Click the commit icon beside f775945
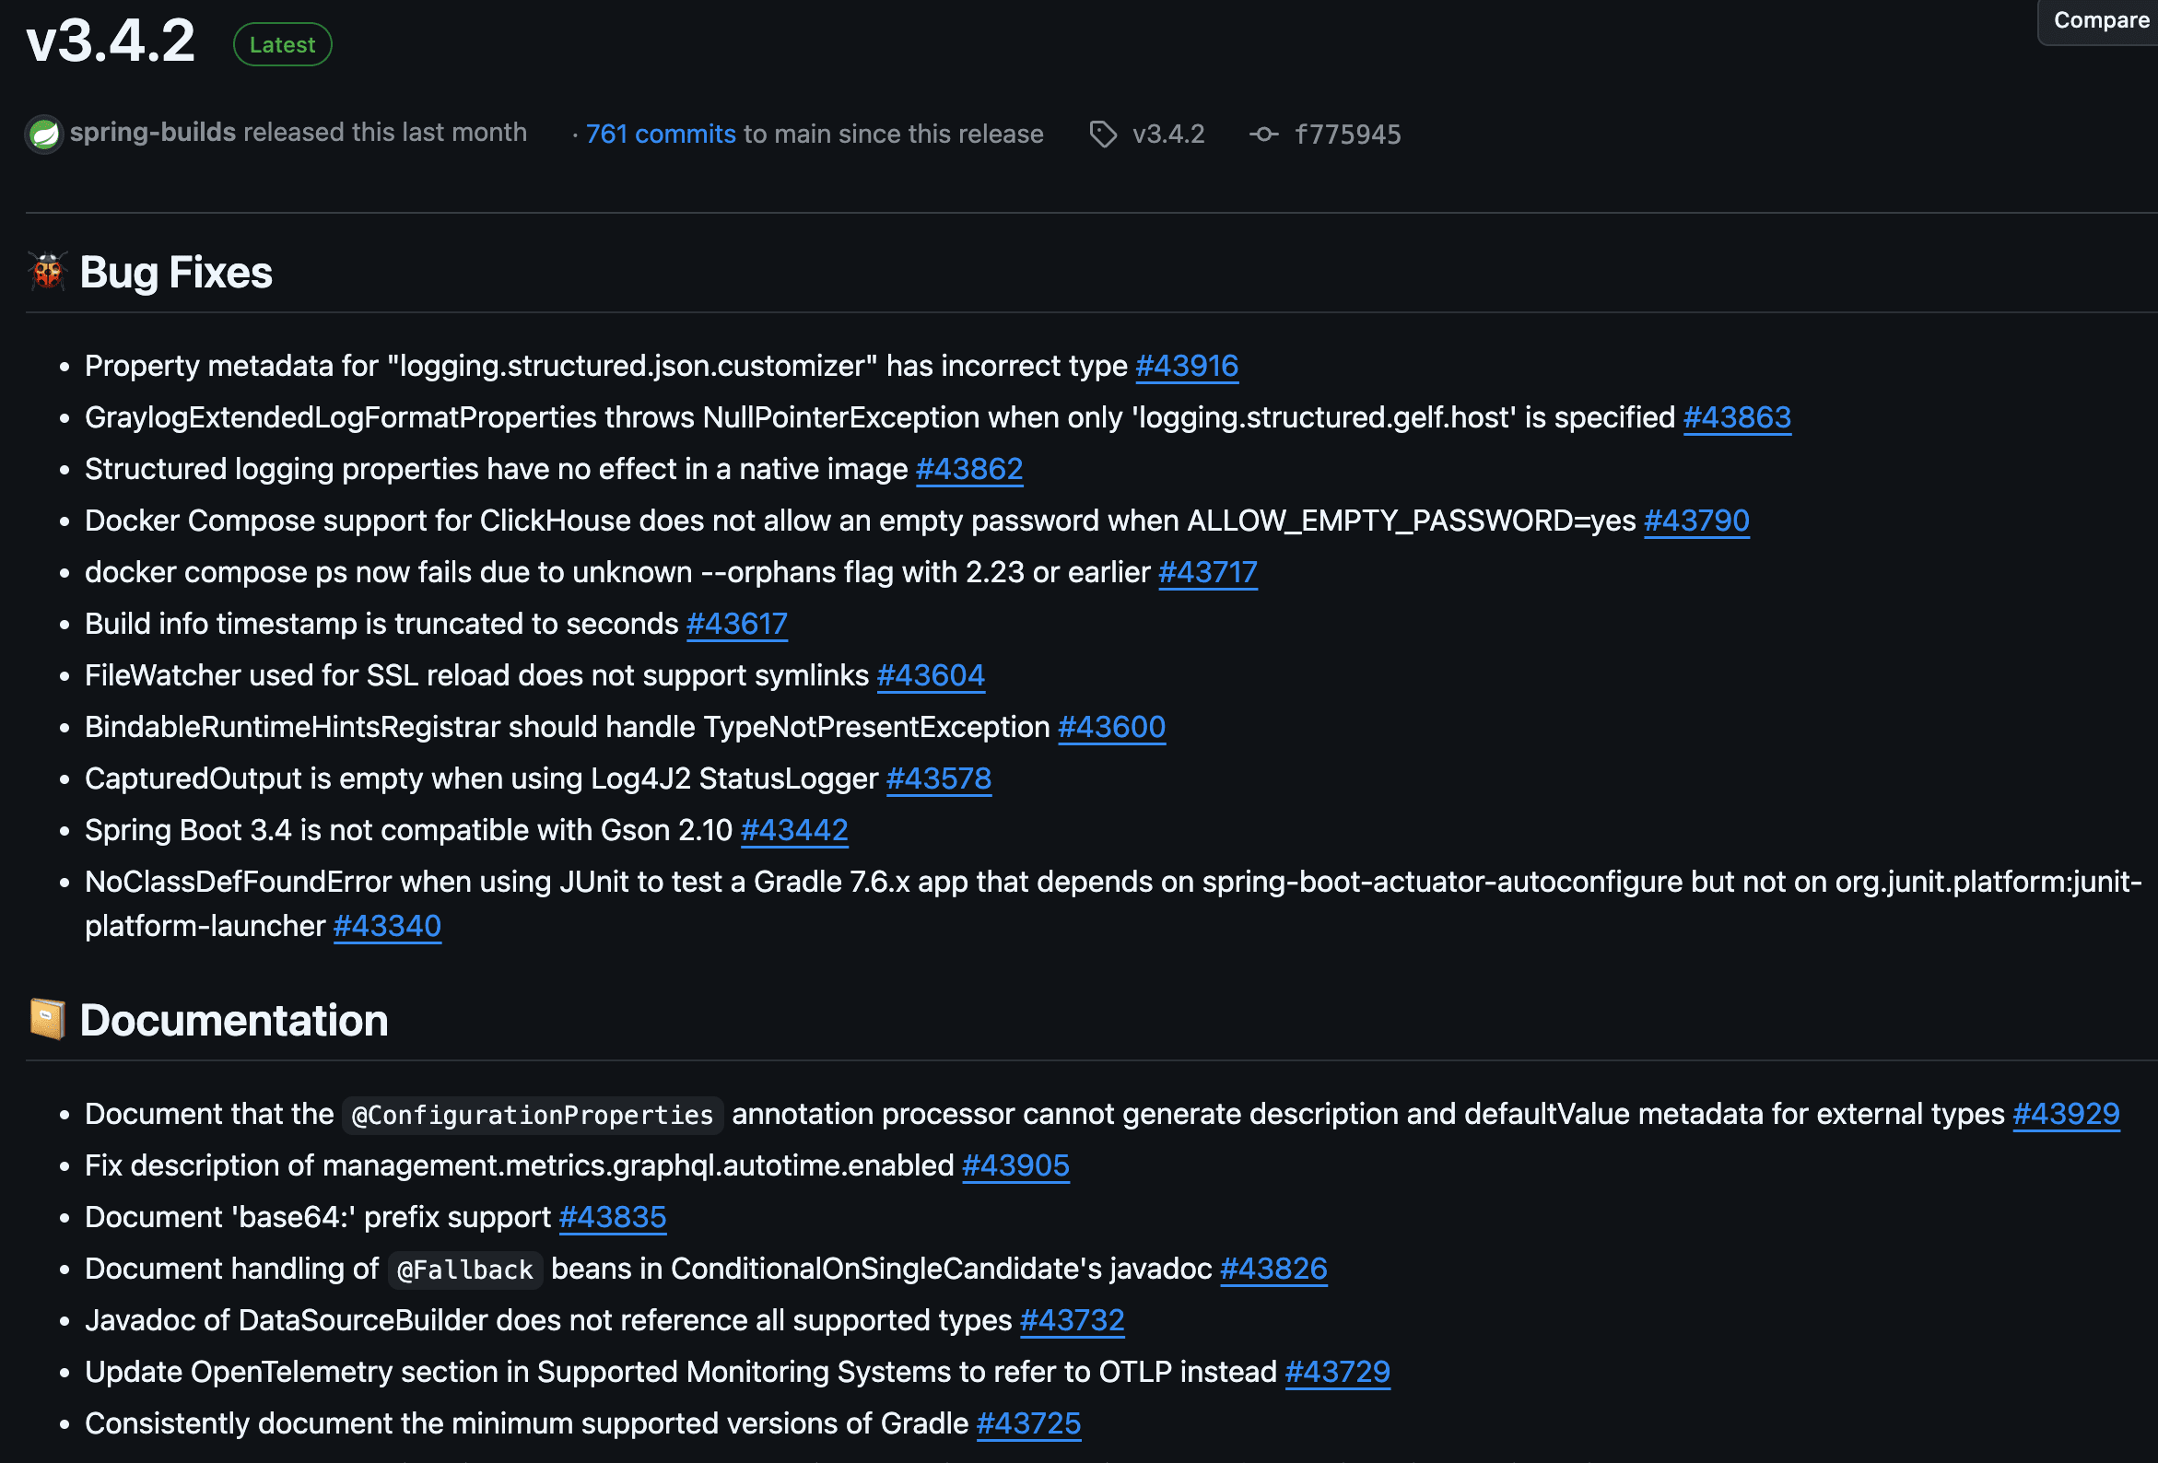The width and height of the screenshot is (2158, 1463). click(x=1264, y=135)
